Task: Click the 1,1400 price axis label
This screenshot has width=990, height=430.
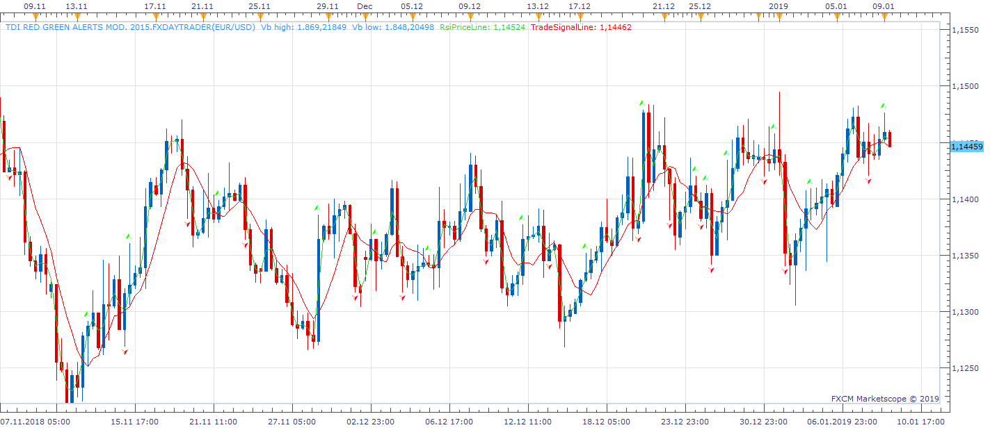Action: coord(965,199)
